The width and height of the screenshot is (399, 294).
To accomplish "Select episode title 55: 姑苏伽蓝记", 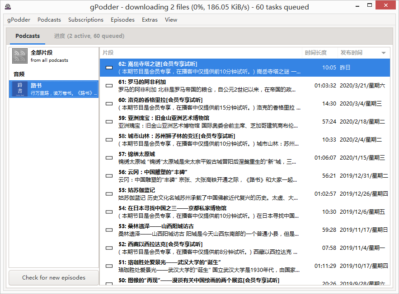I will 136,190.
